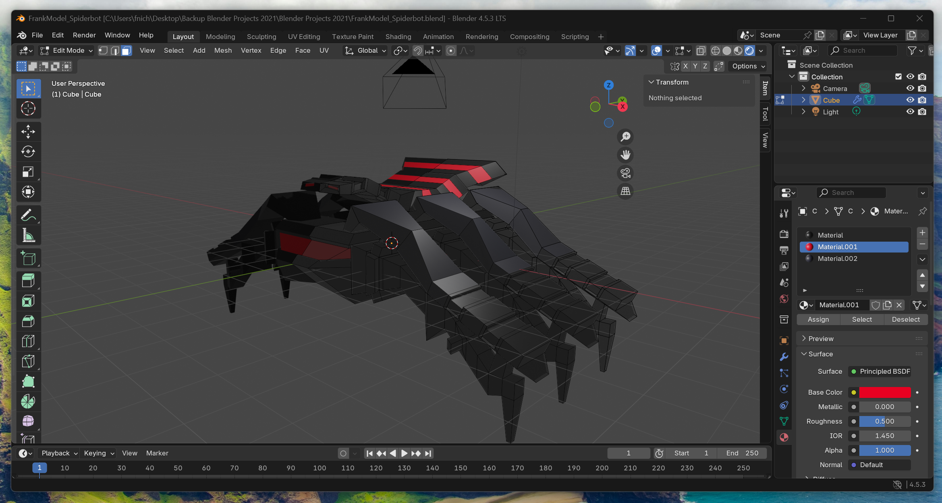Open the Modifiers wrench properties tab

pyautogui.click(x=784, y=357)
